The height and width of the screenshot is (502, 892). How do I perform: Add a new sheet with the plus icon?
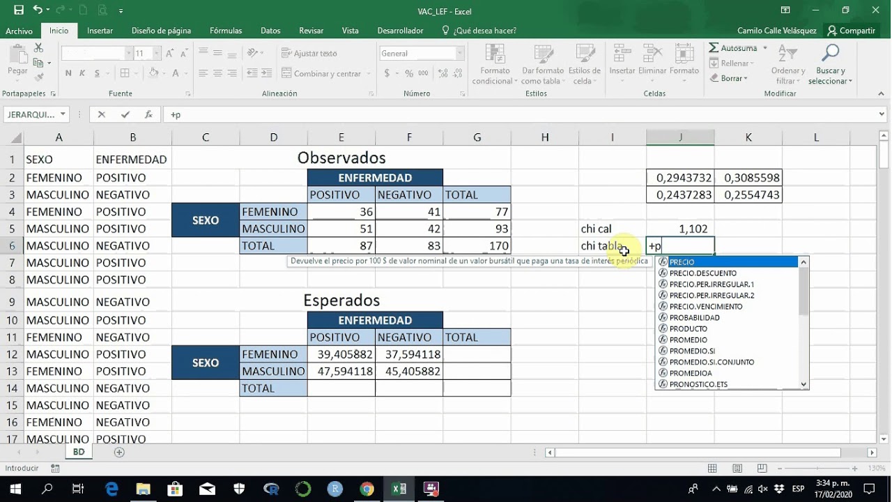pos(119,452)
